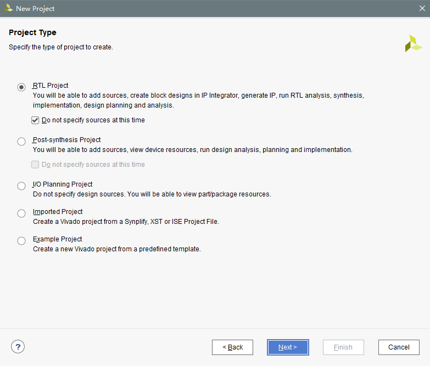Uncheck Do not specify sources under RTL Project
This screenshot has height=366, width=430.
(x=35, y=120)
